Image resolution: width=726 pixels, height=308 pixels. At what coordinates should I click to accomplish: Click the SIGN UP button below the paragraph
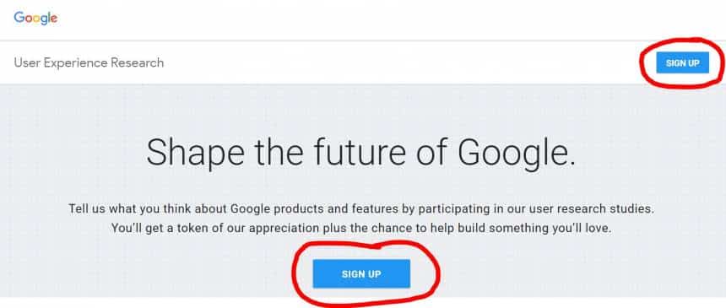[361, 273]
